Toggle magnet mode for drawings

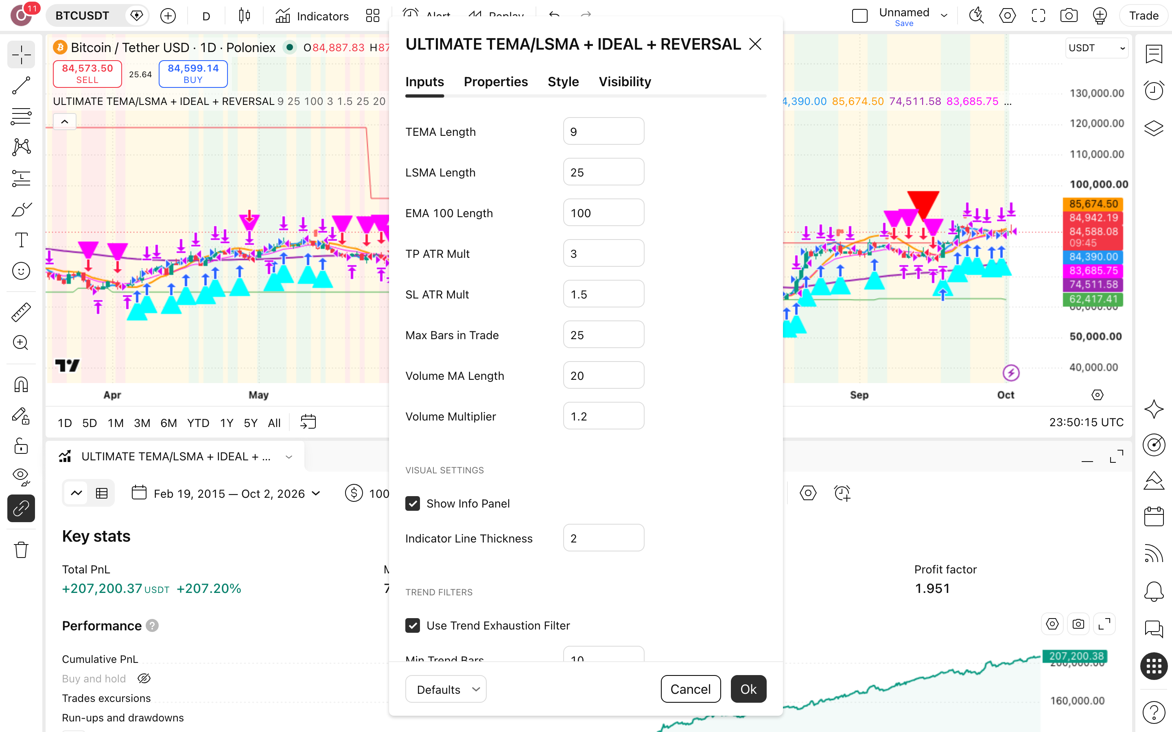coord(21,385)
